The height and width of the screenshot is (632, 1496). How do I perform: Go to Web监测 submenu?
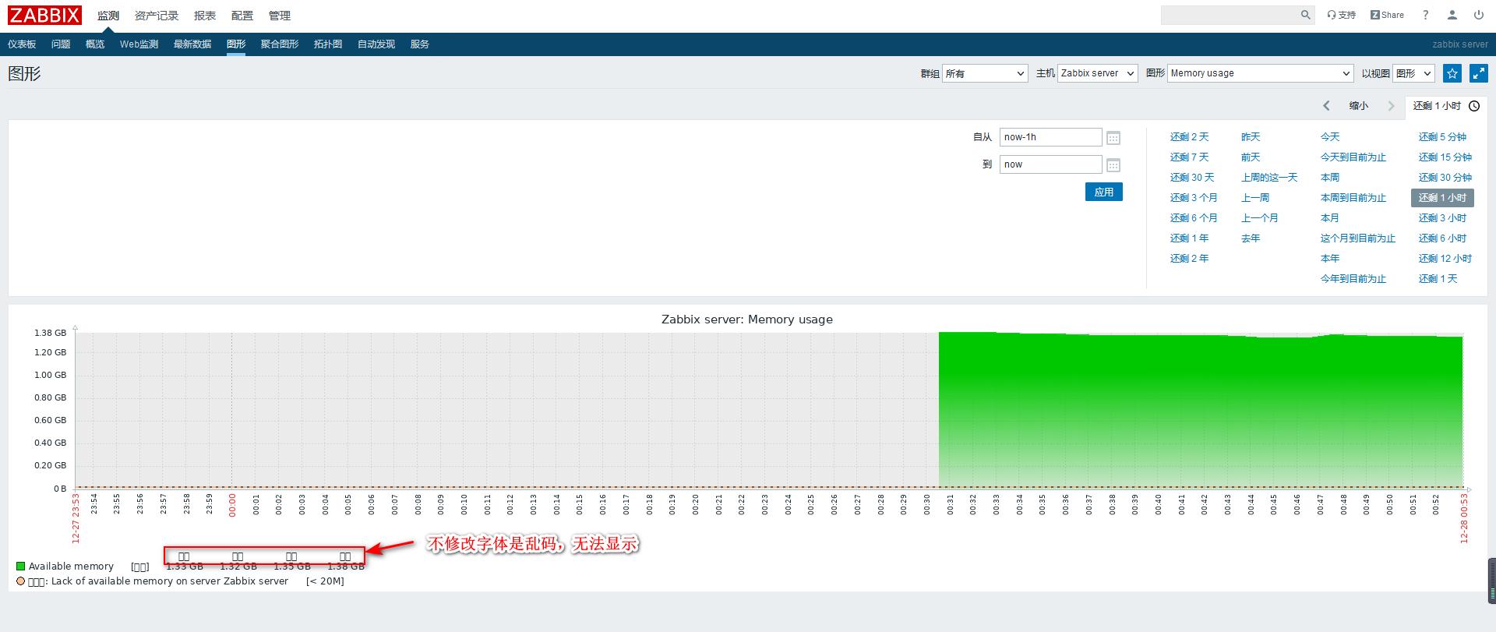[139, 44]
